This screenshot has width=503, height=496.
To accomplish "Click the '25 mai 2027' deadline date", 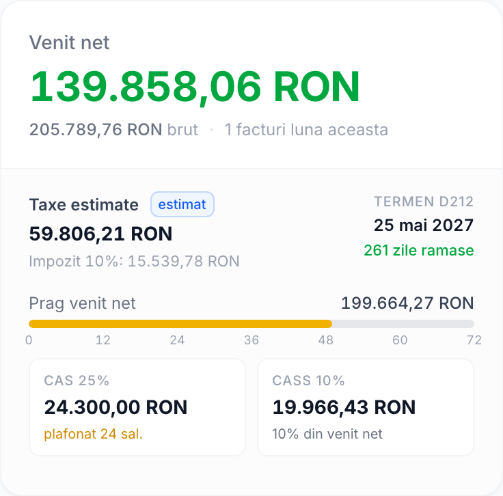I will coord(424,225).
